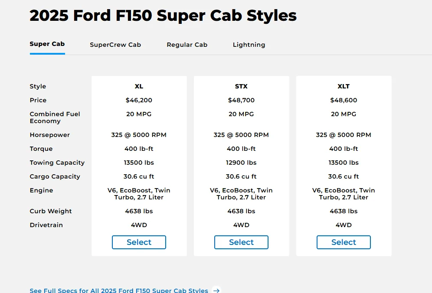Click the XLT price $48,600
Screen dimensions: 432x293
344,100
